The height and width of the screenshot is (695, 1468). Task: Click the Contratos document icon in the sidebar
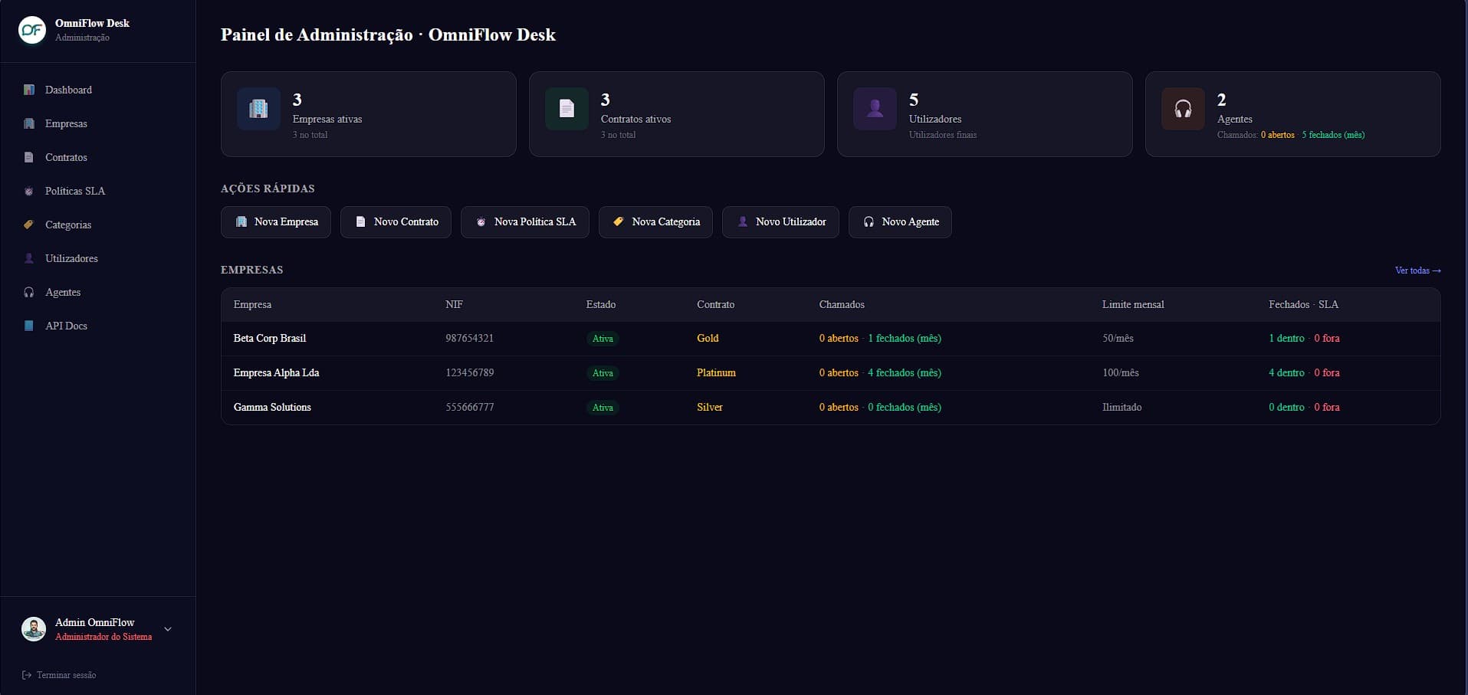tap(29, 157)
